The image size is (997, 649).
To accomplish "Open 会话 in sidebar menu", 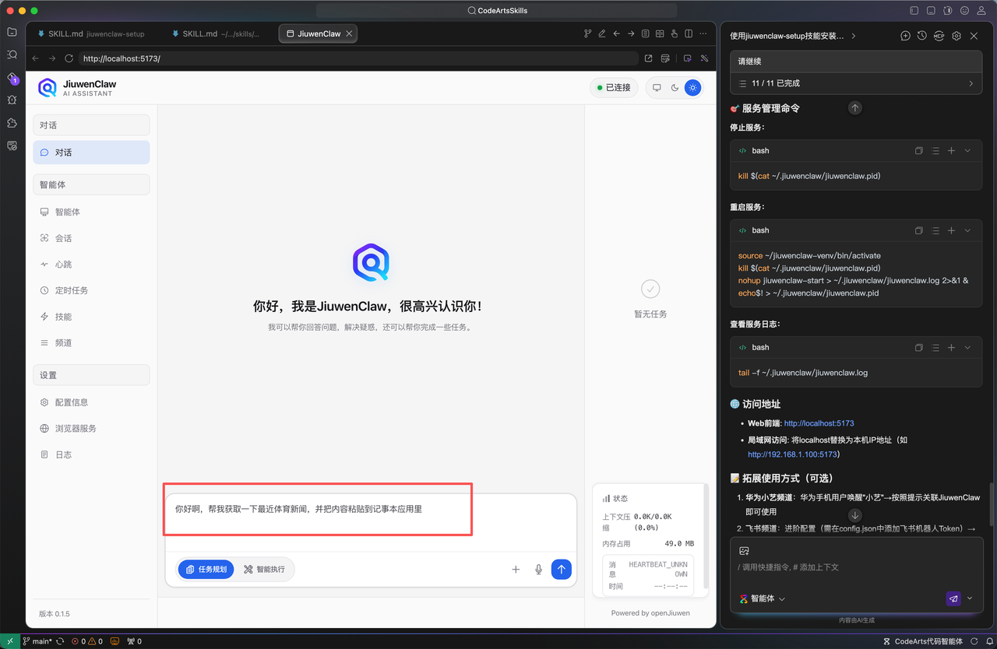I will pyautogui.click(x=91, y=238).
